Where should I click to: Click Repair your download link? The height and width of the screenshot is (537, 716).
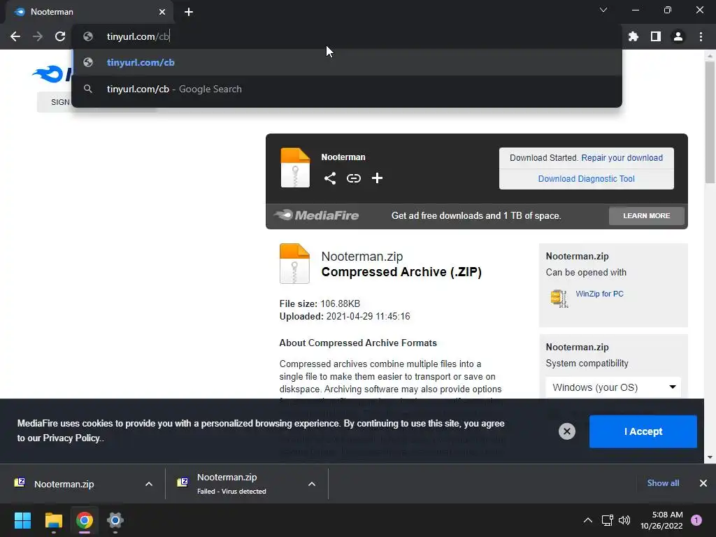pyautogui.click(x=622, y=158)
